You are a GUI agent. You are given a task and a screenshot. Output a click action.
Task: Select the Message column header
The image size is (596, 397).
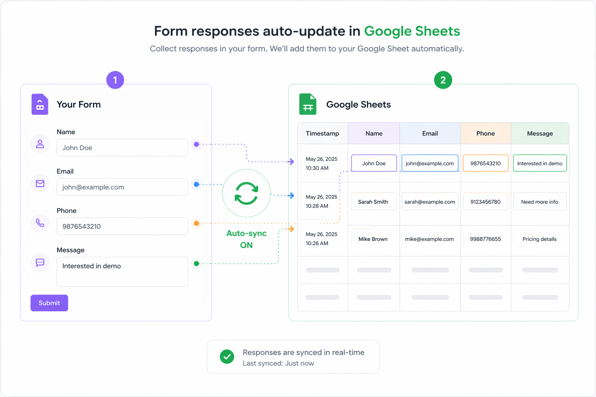(540, 133)
